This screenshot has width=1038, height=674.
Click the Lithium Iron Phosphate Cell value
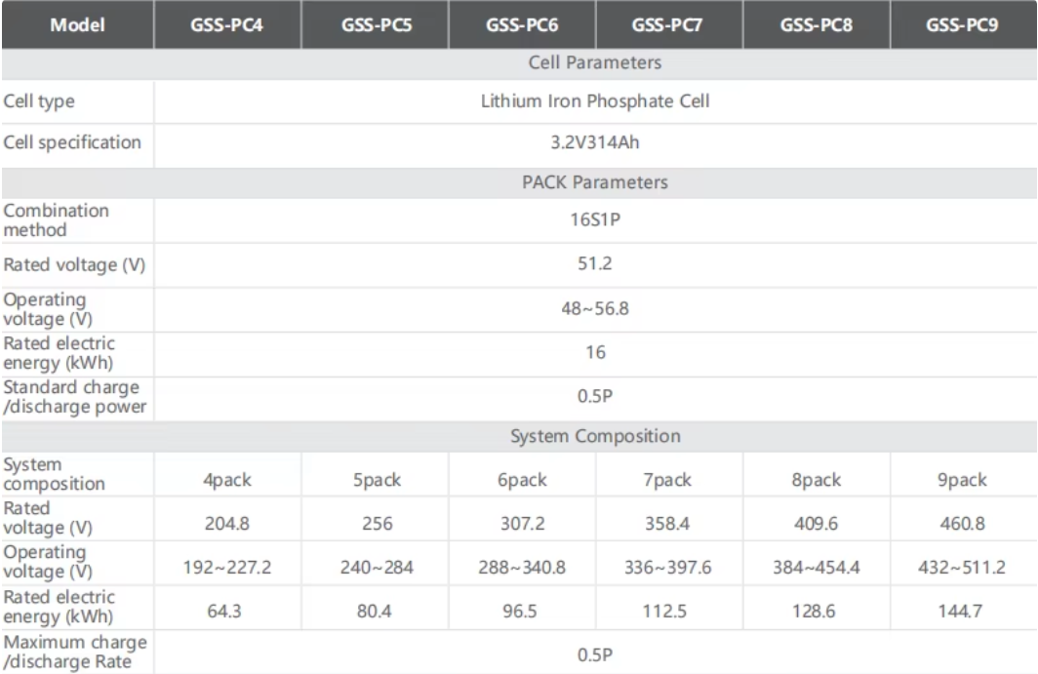click(594, 101)
